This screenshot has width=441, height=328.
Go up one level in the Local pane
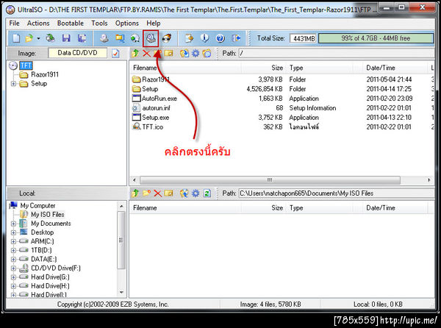tap(135, 193)
